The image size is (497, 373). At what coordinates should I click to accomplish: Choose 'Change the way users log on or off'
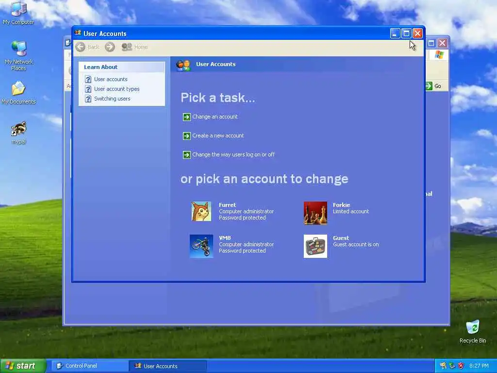tap(233, 155)
